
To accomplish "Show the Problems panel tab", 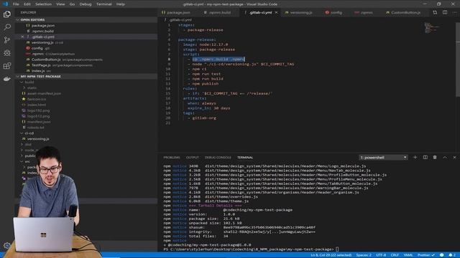I will point(172,158).
